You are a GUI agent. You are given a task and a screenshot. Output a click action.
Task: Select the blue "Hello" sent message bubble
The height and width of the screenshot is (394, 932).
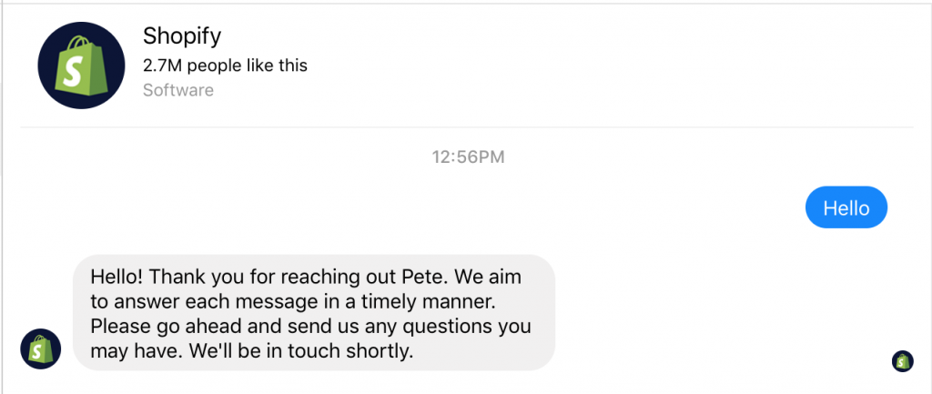846,207
